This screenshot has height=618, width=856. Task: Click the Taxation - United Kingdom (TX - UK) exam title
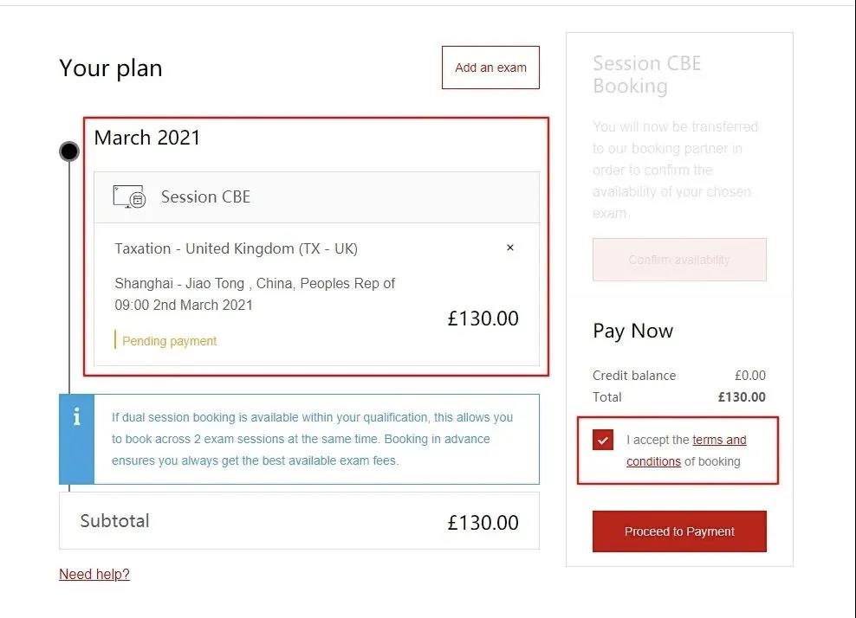[x=236, y=248]
